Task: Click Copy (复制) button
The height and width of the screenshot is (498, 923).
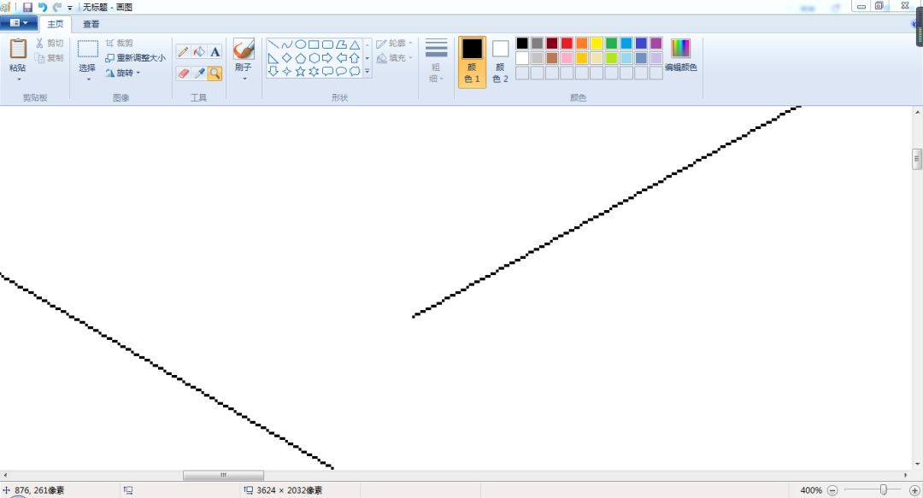Action: pyautogui.click(x=49, y=58)
